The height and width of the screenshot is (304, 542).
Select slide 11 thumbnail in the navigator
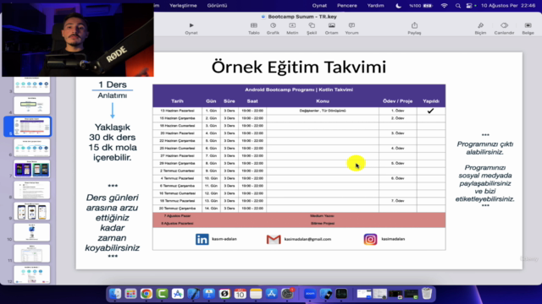pyautogui.click(x=32, y=253)
